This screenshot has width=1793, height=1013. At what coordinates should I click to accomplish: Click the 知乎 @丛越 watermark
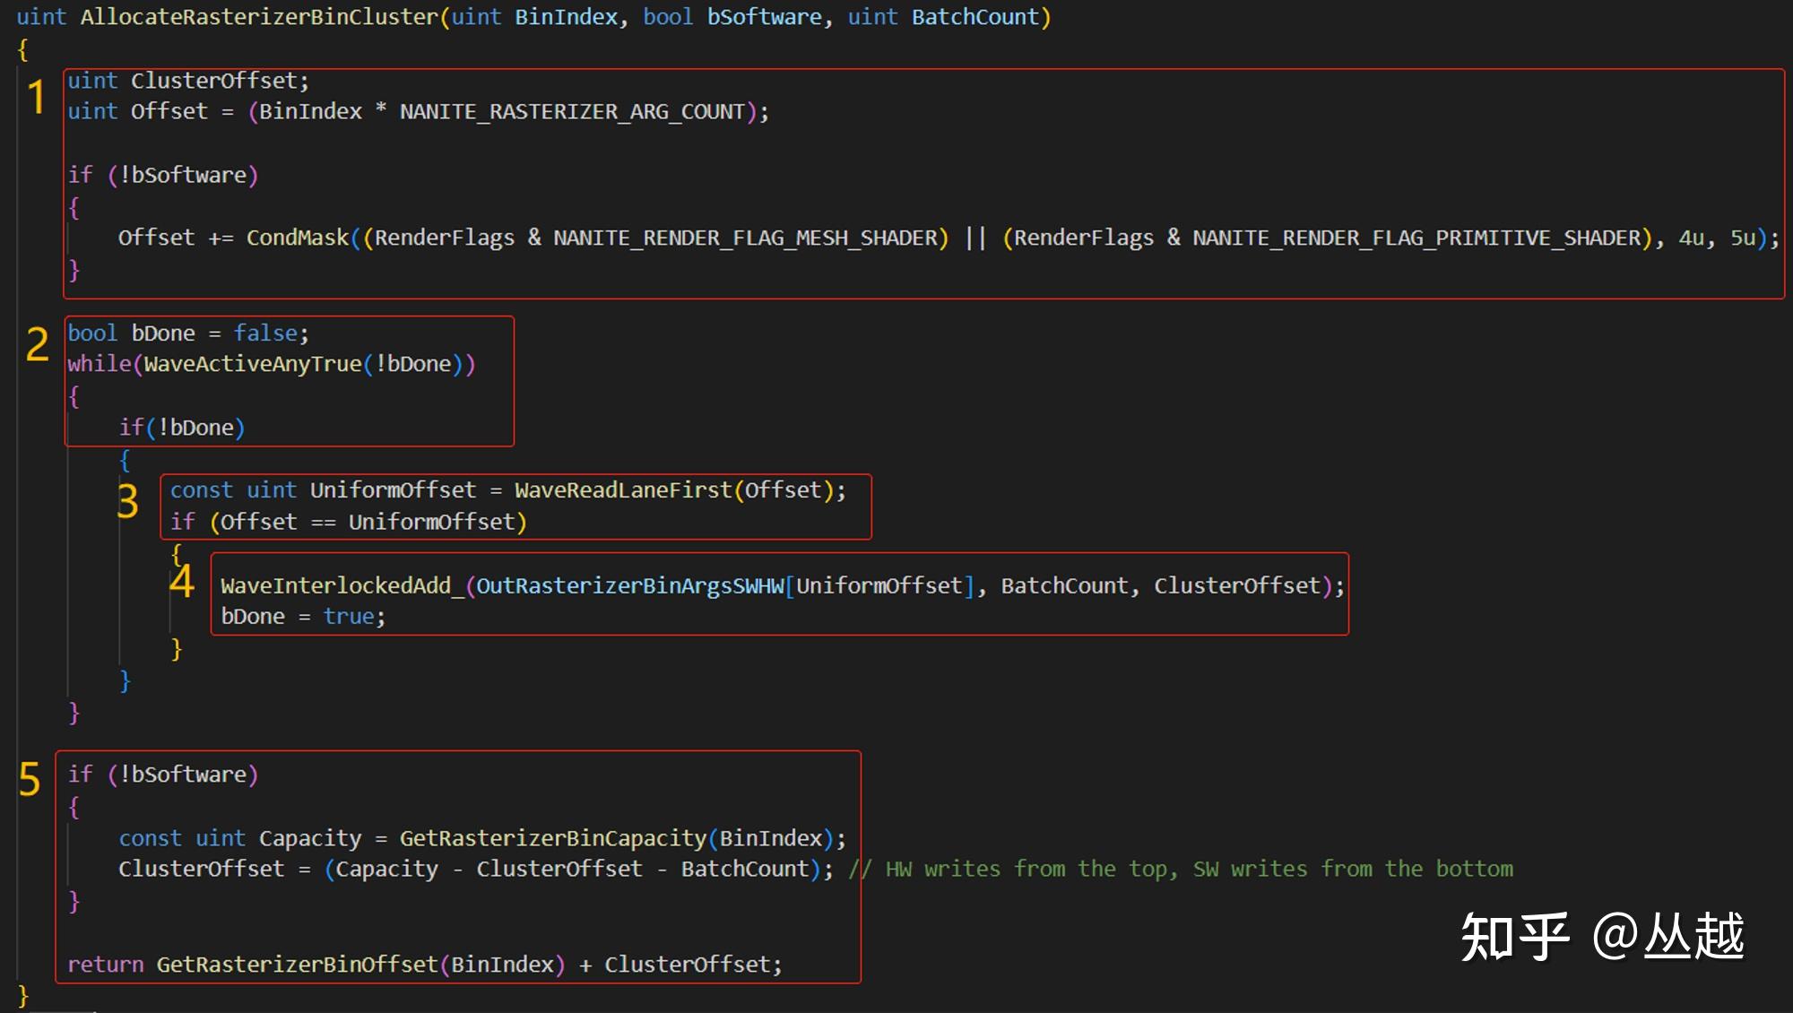click(1602, 937)
